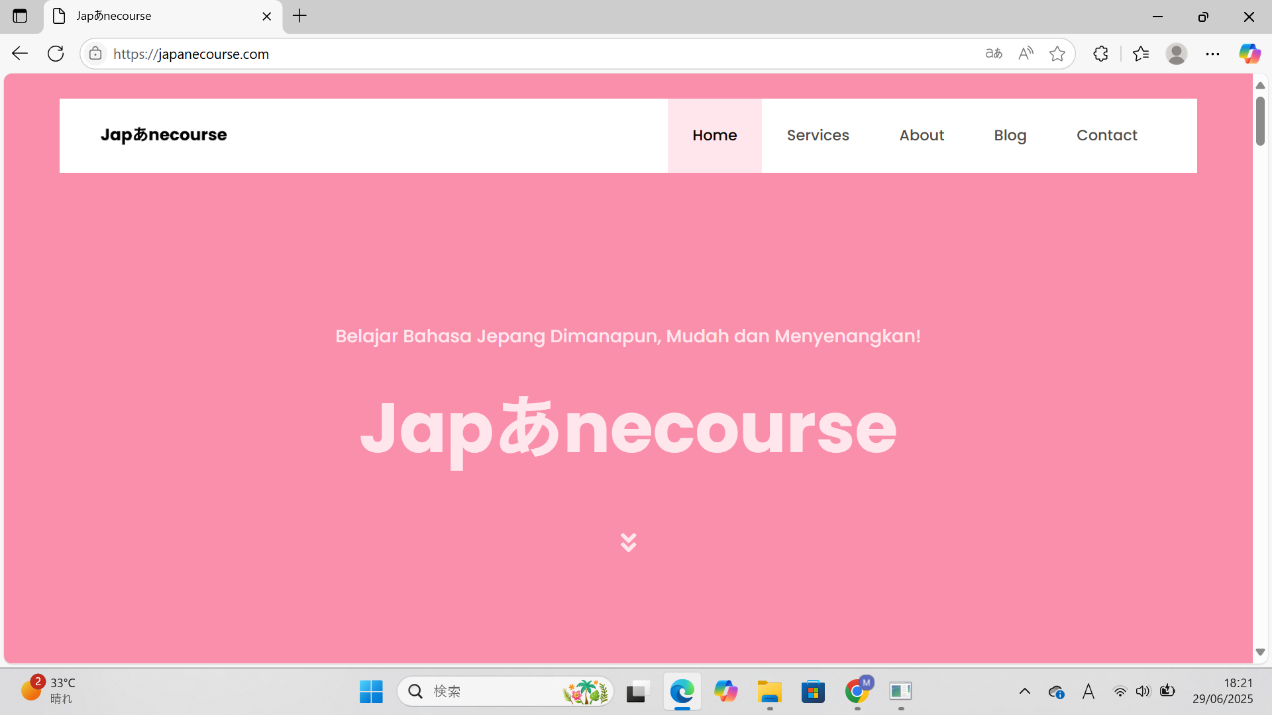The image size is (1272, 715).
Task: Open the translate page icon
Action: (x=993, y=54)
